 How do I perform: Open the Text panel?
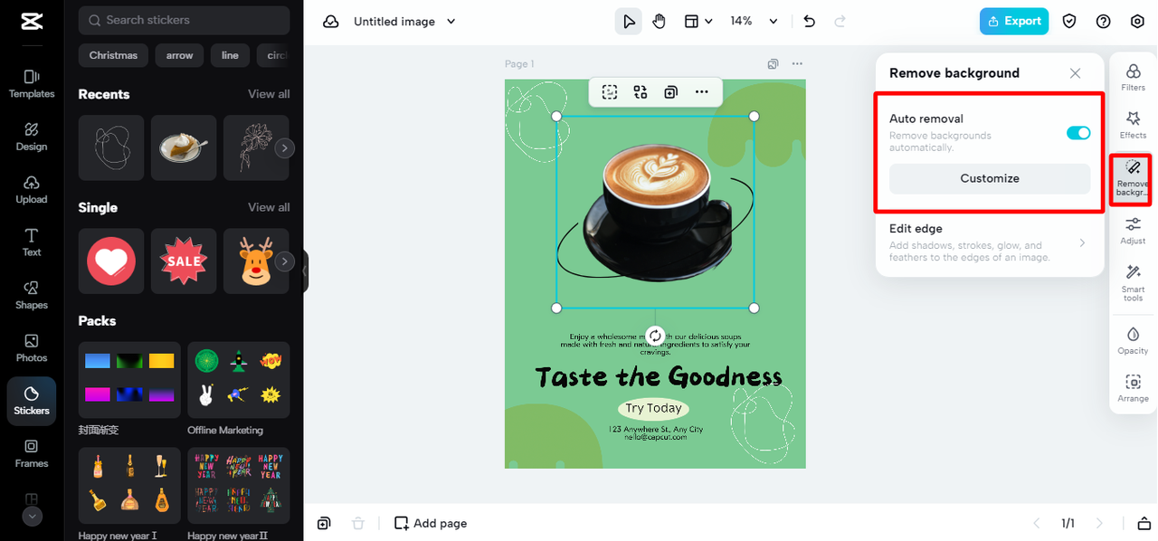pyautogui.click(x=32, y=242)
